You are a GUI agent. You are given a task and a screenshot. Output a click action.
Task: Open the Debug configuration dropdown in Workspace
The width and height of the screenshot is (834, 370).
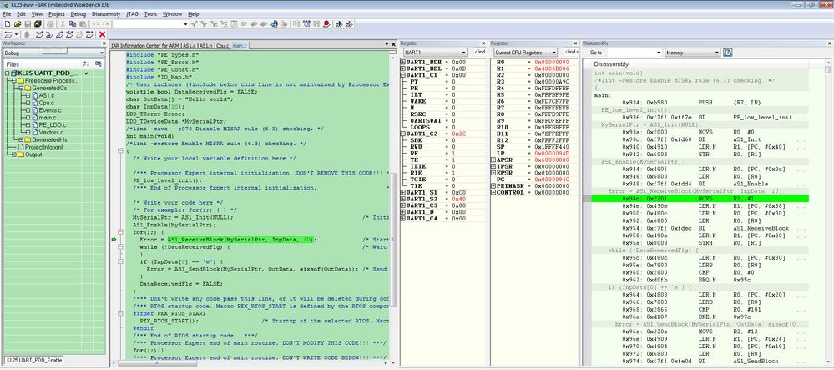coord(53,53)
